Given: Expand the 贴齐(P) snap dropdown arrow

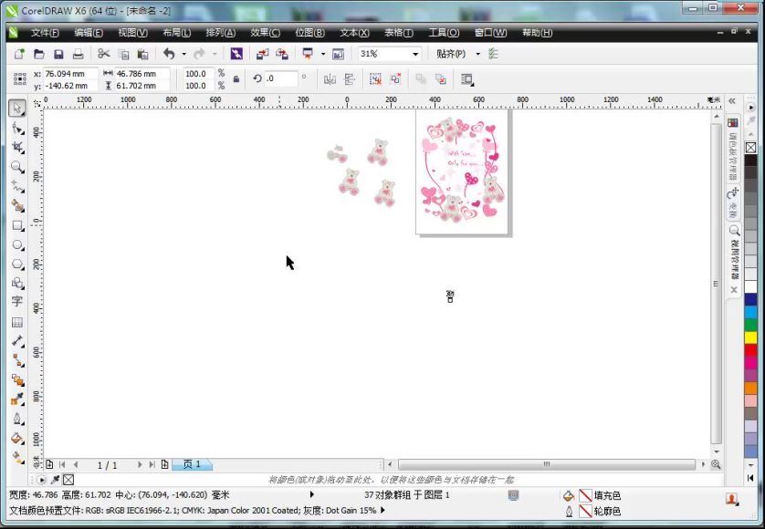Looking at the screenshot, I should (478, 54).
